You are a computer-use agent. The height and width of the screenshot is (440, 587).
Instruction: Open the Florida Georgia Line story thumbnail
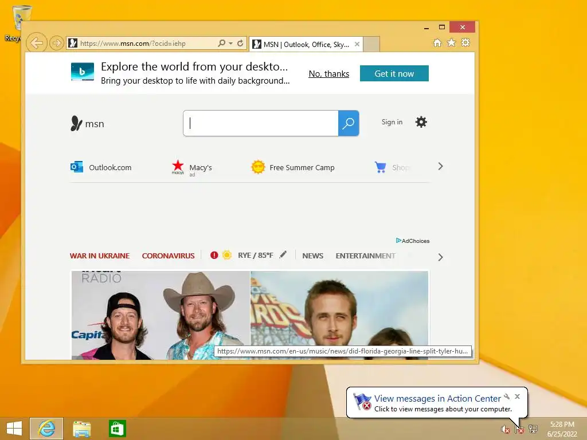(161, 315)
